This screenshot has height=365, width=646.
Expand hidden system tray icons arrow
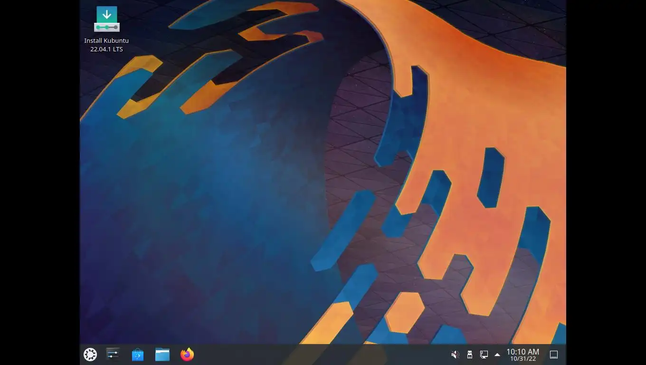[x=497, y=355]
